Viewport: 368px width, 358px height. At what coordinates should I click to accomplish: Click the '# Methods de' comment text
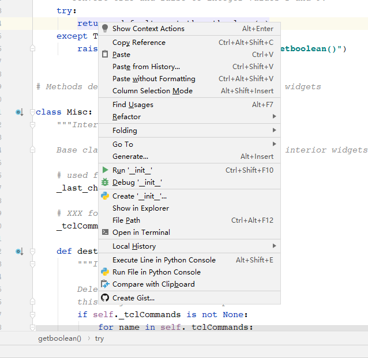[67, 87]
